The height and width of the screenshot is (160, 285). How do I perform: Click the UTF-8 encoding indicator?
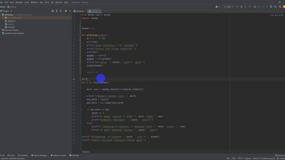pos(240,158)
